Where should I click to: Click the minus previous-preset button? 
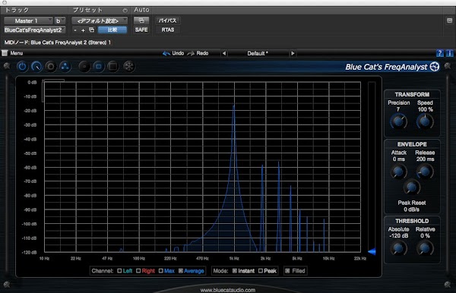tap(75, 30)
